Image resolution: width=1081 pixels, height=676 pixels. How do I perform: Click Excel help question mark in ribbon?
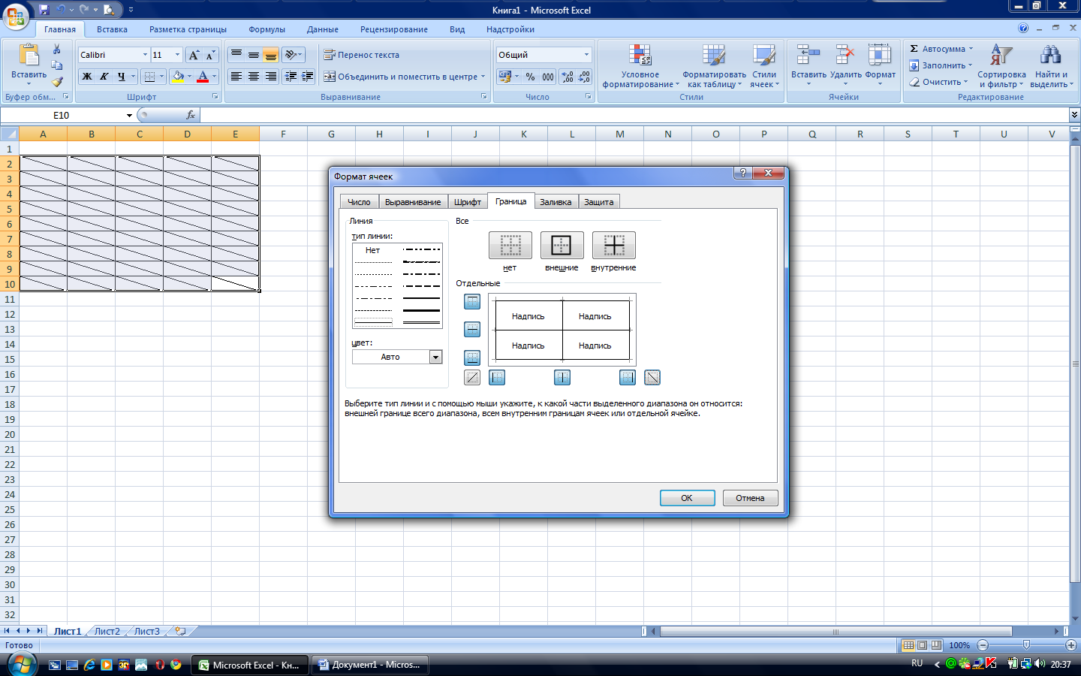point(1023,29)
